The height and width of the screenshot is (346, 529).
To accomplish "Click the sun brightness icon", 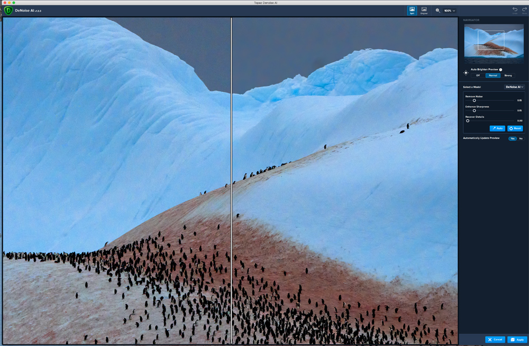I will tap(466, 73).
